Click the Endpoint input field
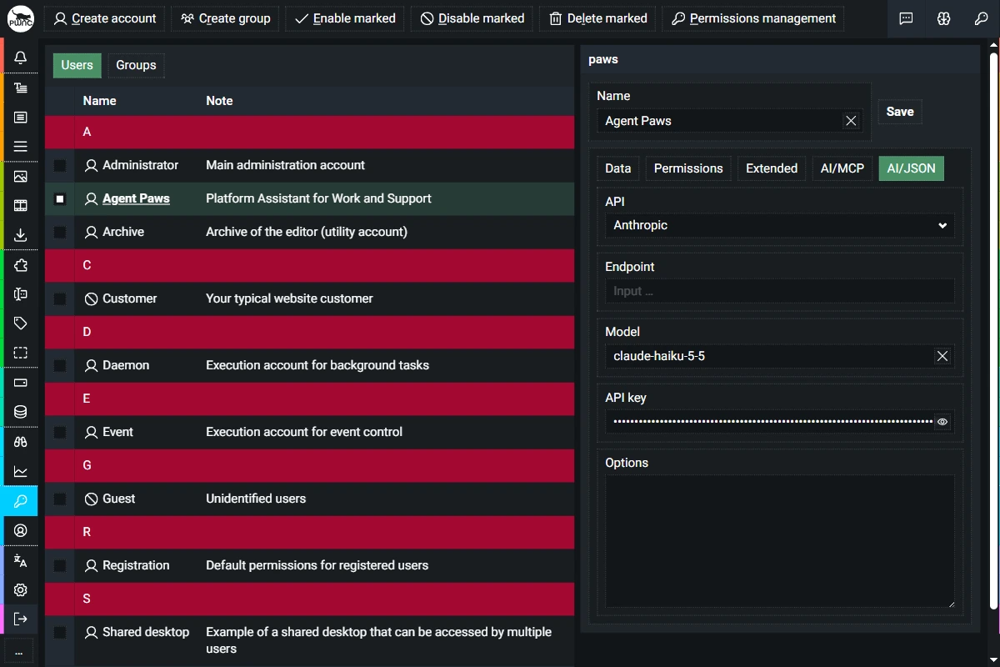 [x=780, y=291]
